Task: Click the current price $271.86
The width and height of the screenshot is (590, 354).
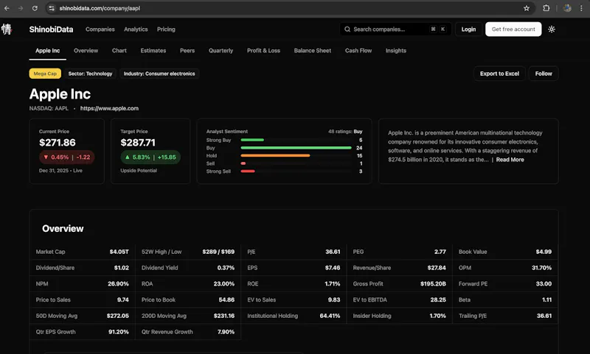Action: [x=58, y=143]
